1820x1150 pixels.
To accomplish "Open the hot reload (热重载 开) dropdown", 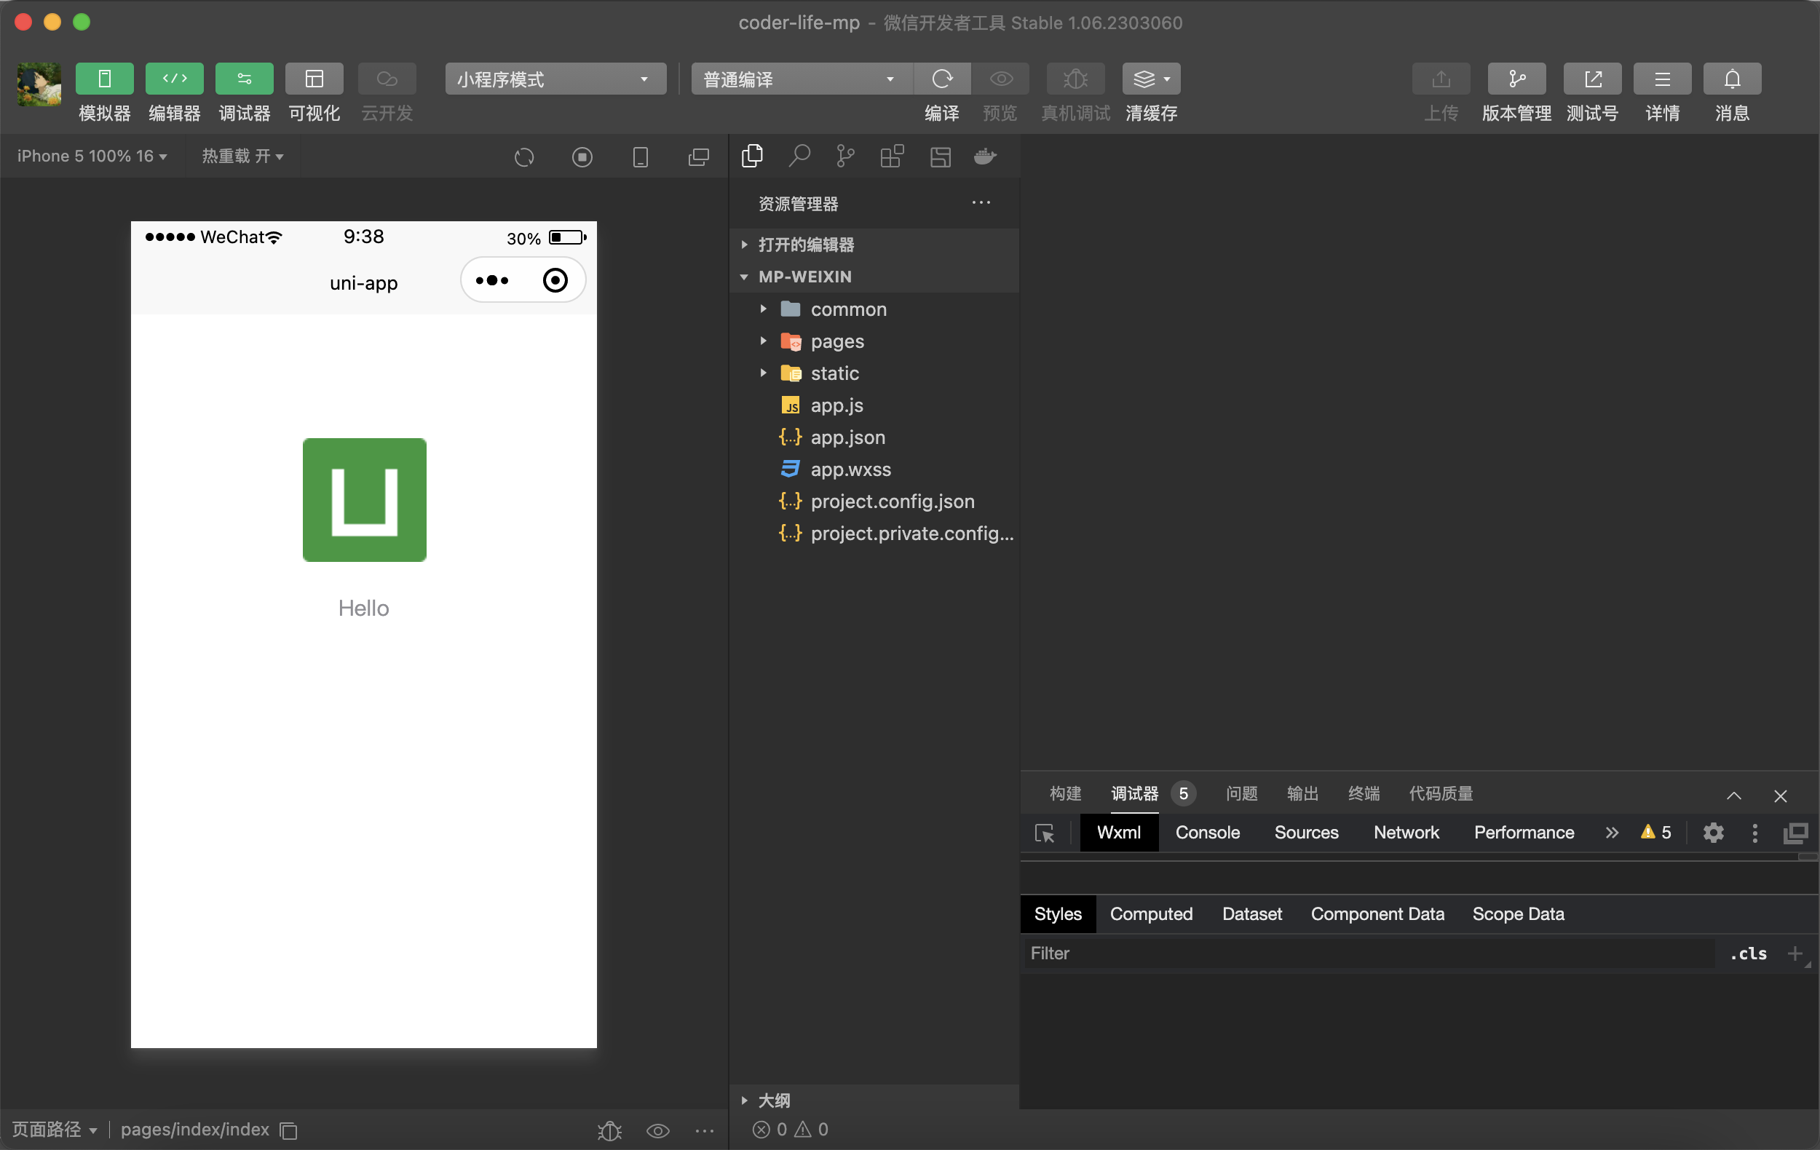I will tap(242, 156).
